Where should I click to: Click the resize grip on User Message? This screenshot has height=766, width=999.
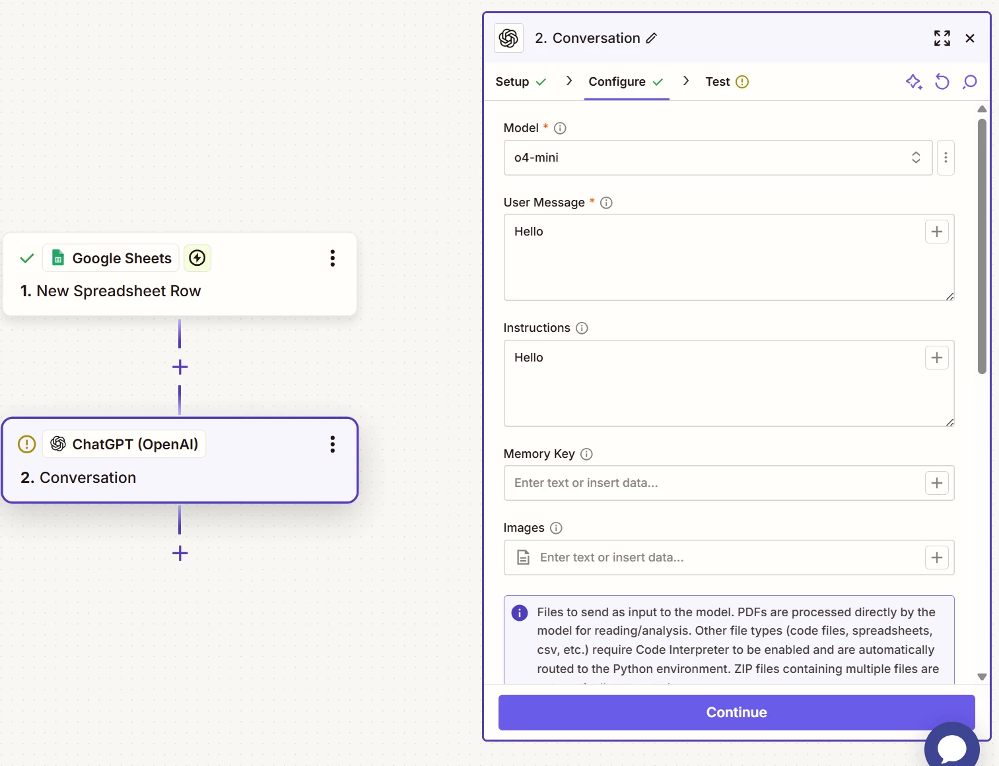pyautogui.click(x=949, y=296)
